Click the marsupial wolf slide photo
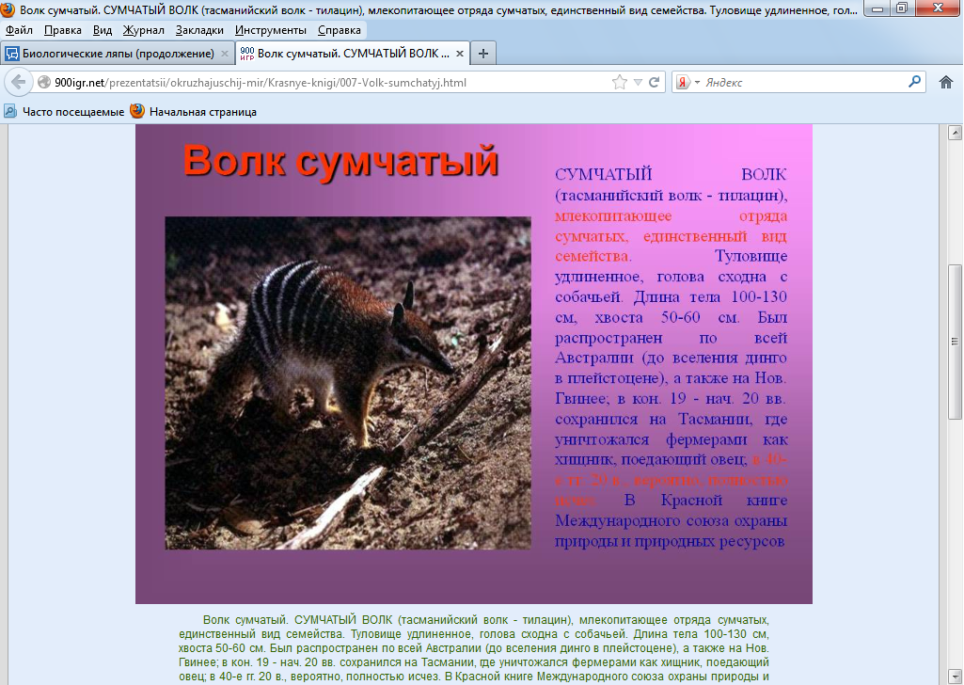Viewport: 964px width, 685px height. (x=348, y=383)
